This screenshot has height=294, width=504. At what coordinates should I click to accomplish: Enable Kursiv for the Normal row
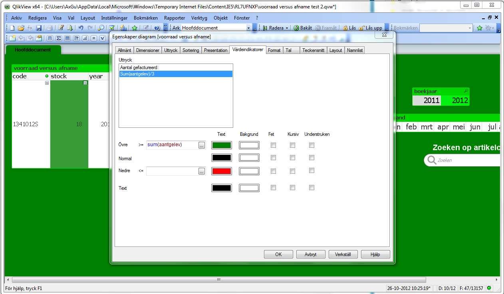pyautogui.click(x=292, y=158)
